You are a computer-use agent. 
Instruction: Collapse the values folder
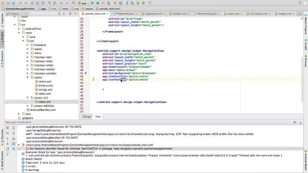27,77
